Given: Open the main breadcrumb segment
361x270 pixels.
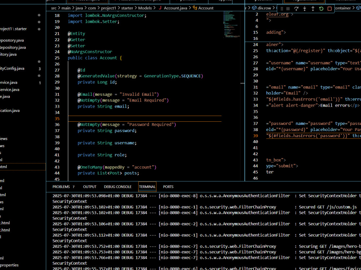Looking at the screenshot, I should click(x=66, y=8).
